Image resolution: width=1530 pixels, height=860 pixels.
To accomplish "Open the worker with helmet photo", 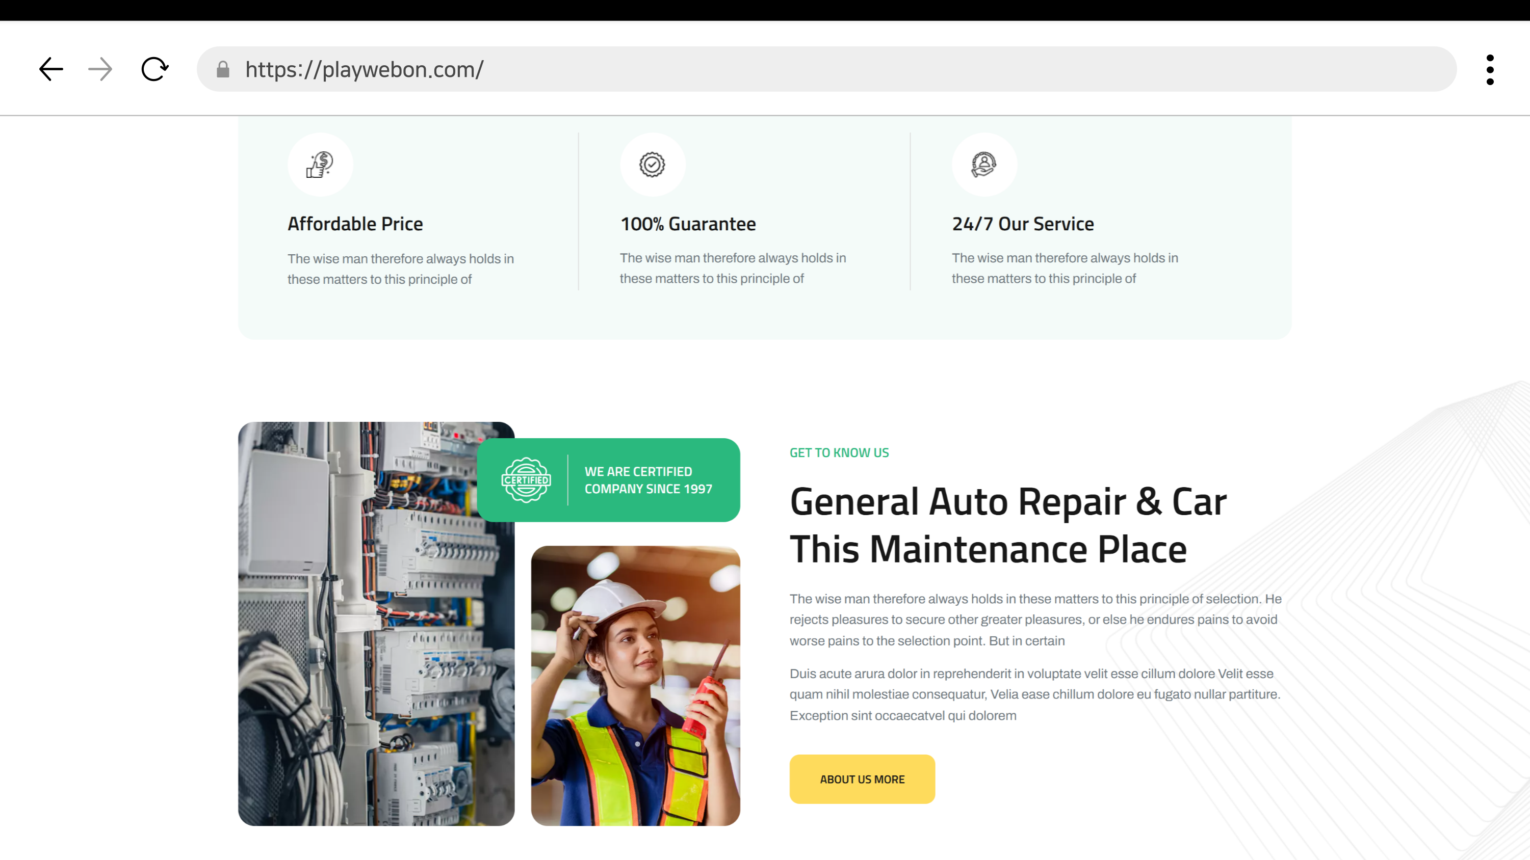I will [635, 686].
